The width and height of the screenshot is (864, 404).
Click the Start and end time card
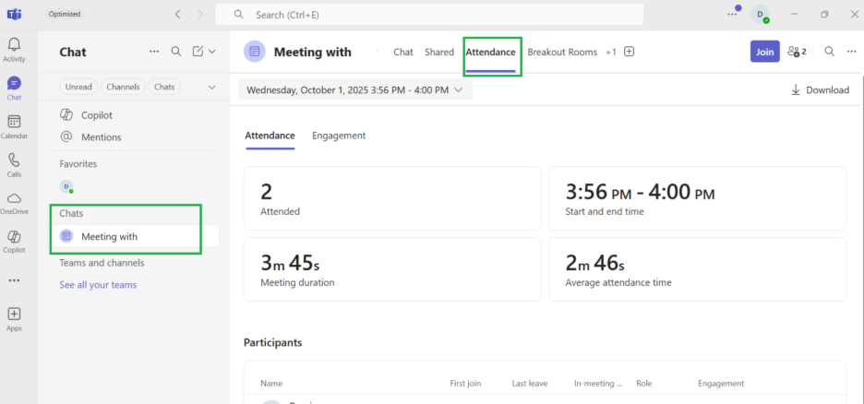(x=697, y=198)
